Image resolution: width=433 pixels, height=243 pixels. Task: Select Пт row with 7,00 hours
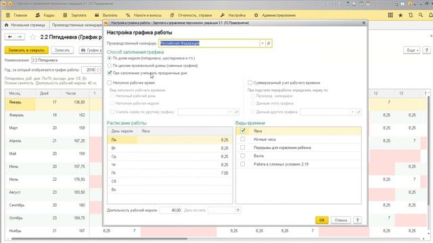coord(170,173)
